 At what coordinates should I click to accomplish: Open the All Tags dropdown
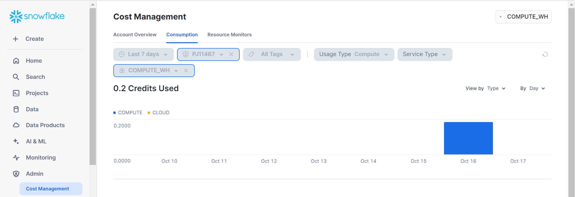click(x=272, y=54)
